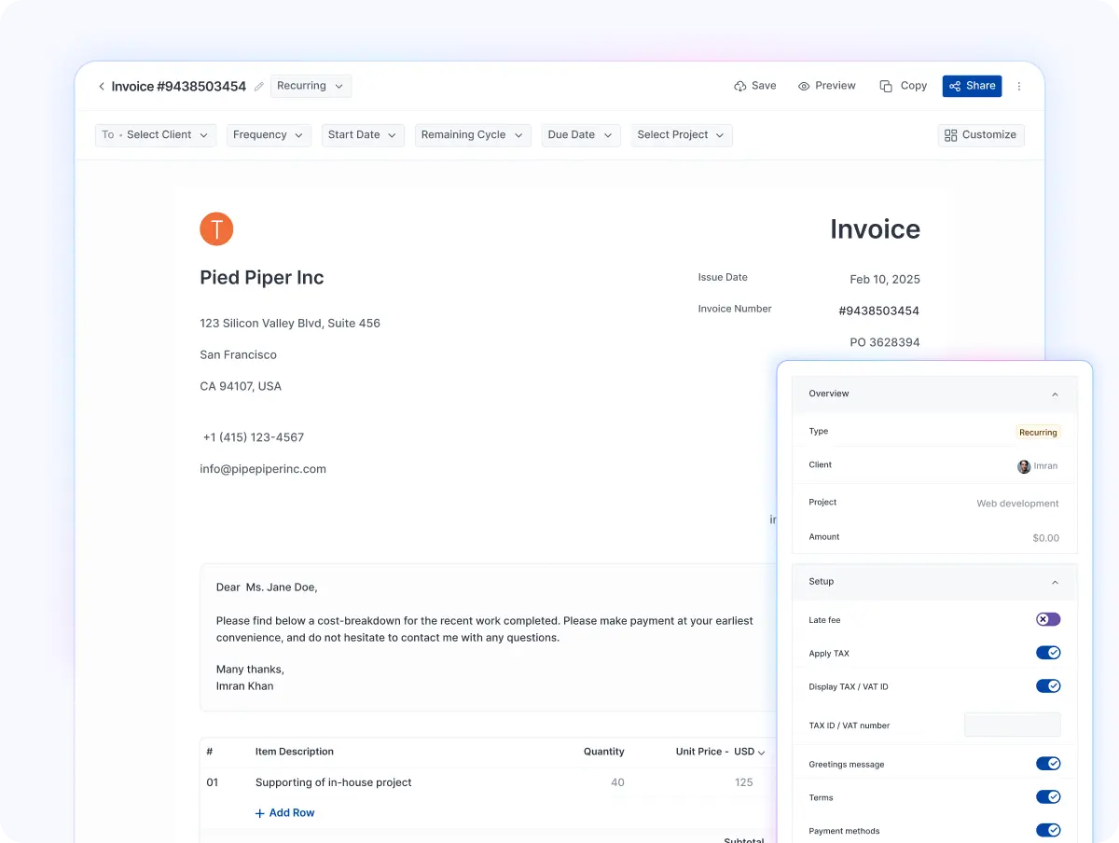The image size is (1119, 843).
Task: Click the pencil edit icon next to invoice title
Action: (259, 87)
